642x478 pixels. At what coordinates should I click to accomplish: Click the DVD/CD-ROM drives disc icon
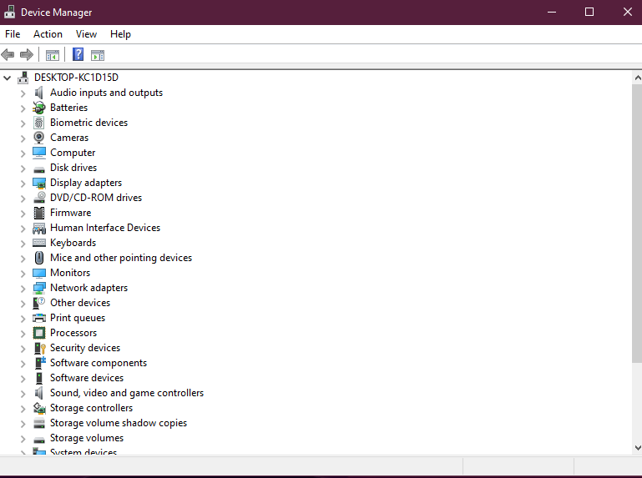tap(39, 198)
